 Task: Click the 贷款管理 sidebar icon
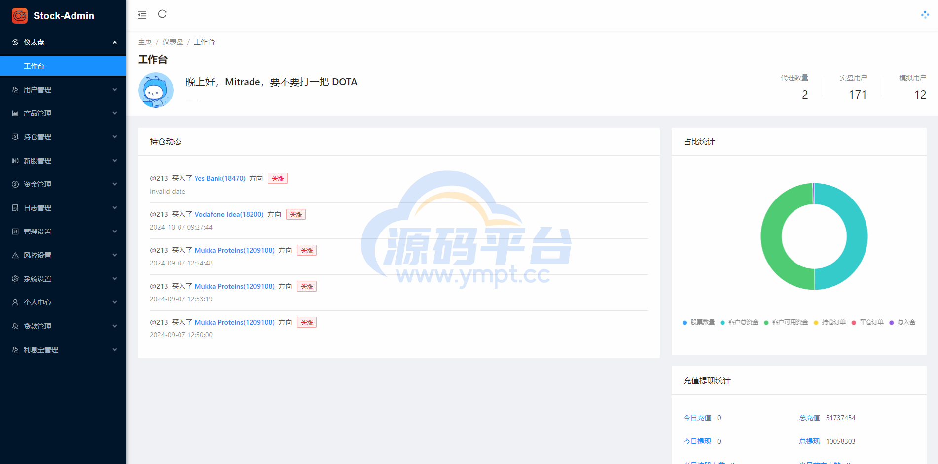(15, 326)
